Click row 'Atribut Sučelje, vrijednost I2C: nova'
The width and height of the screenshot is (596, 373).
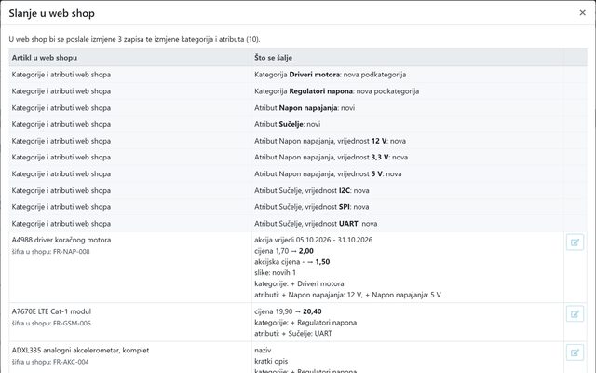[298, 190]
